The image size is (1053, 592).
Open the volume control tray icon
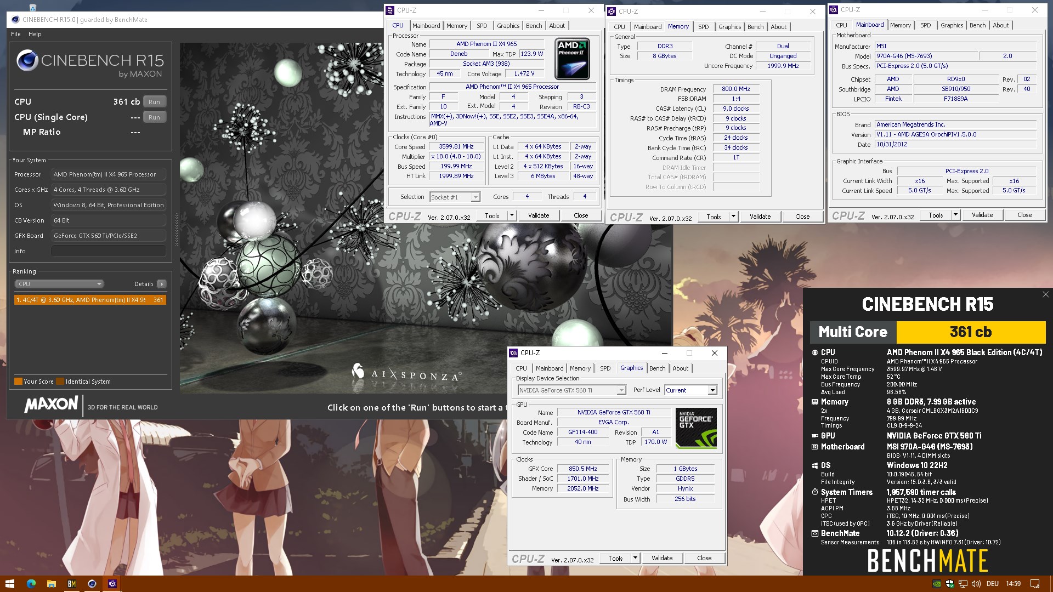click(x=976, y=584)
